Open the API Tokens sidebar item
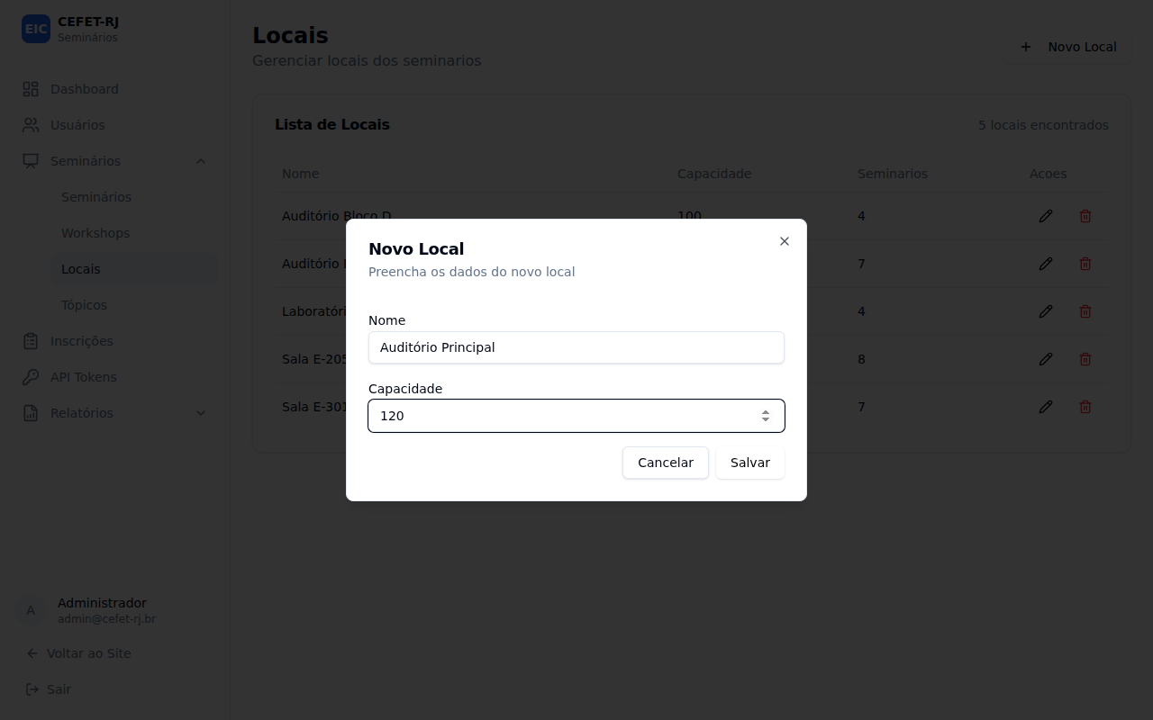Image resolution: width=1153 pixels, height=720 pixels. click(115, 377)
